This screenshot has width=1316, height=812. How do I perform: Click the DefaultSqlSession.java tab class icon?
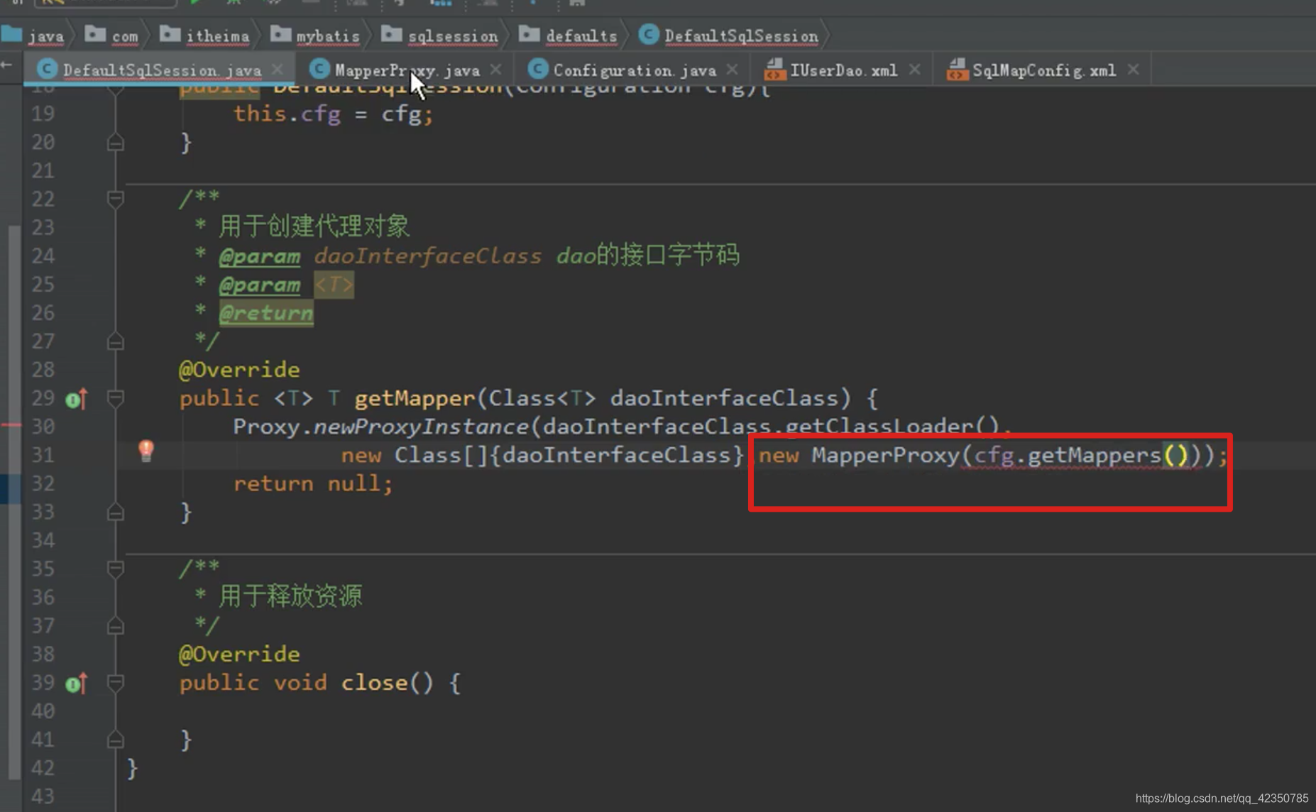[x=47, y=69]
